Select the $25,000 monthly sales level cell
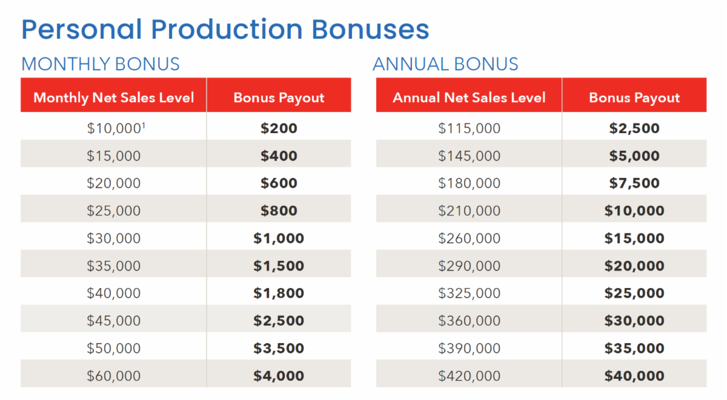This screenshot has height=400, width=727. tap(113, 211)
